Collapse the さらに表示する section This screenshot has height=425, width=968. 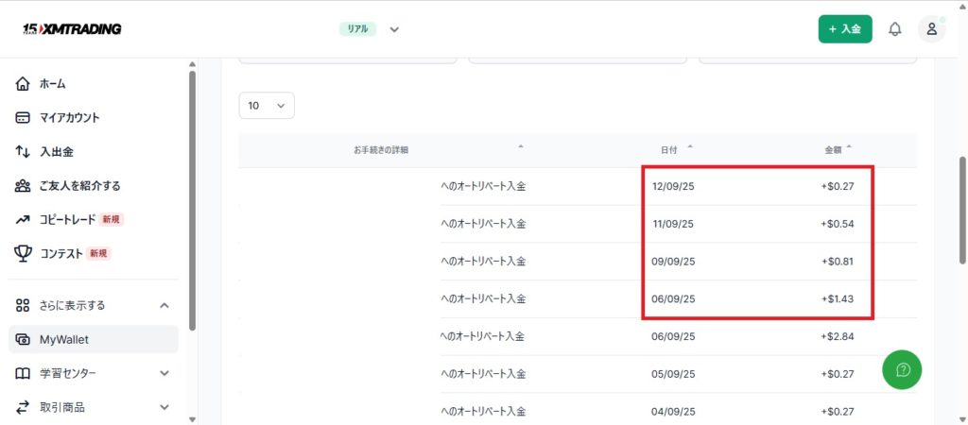pos(164,306)
